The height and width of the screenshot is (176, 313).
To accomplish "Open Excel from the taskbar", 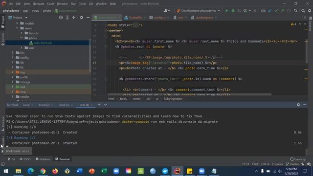I will pyautogui.click(x=104, y=171).
